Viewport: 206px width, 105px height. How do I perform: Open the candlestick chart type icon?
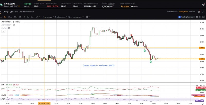tap(87, 17)
